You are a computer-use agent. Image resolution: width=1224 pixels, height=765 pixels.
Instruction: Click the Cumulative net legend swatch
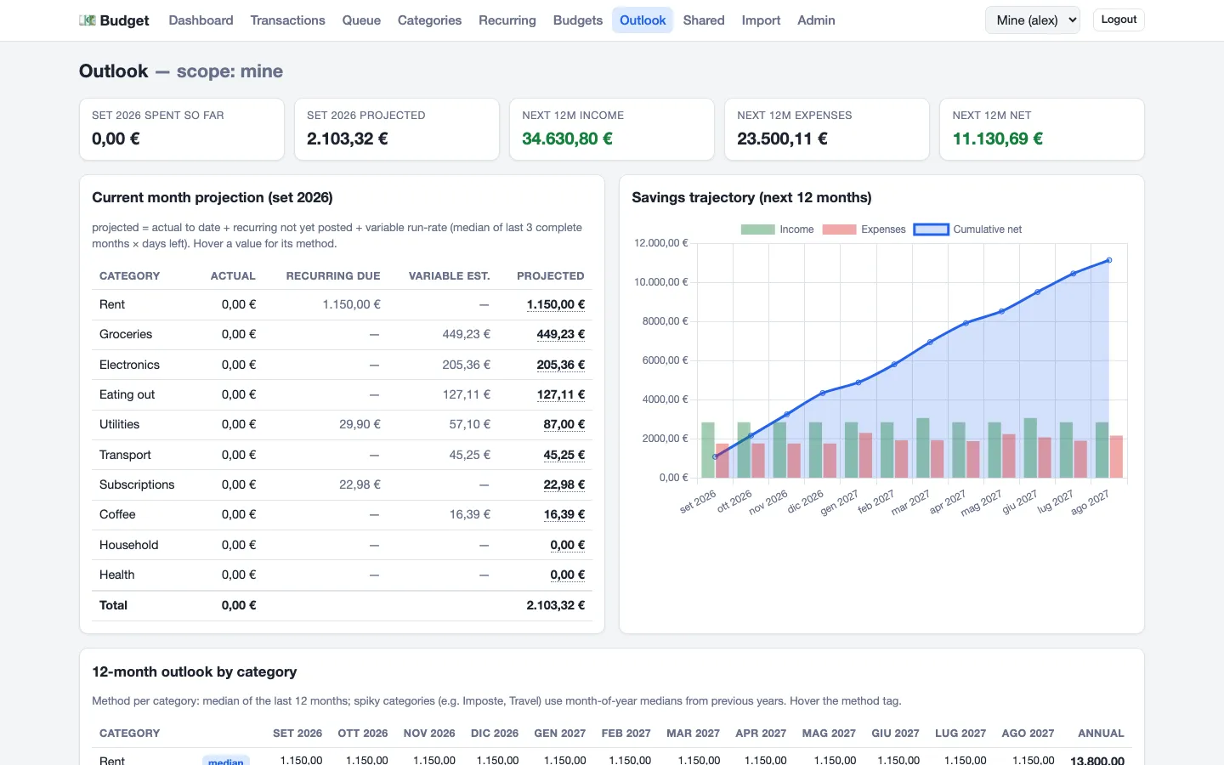931,229
